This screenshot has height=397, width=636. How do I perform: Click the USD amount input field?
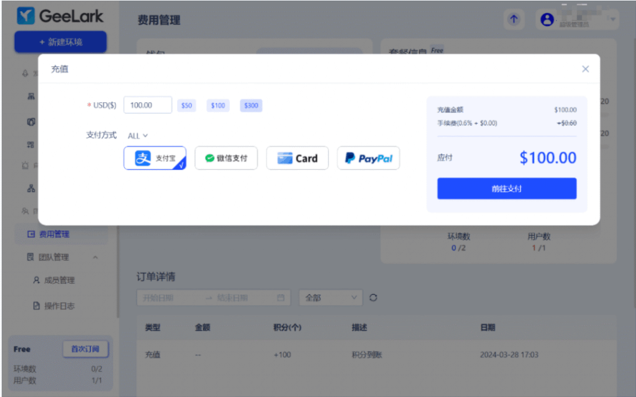148,105
